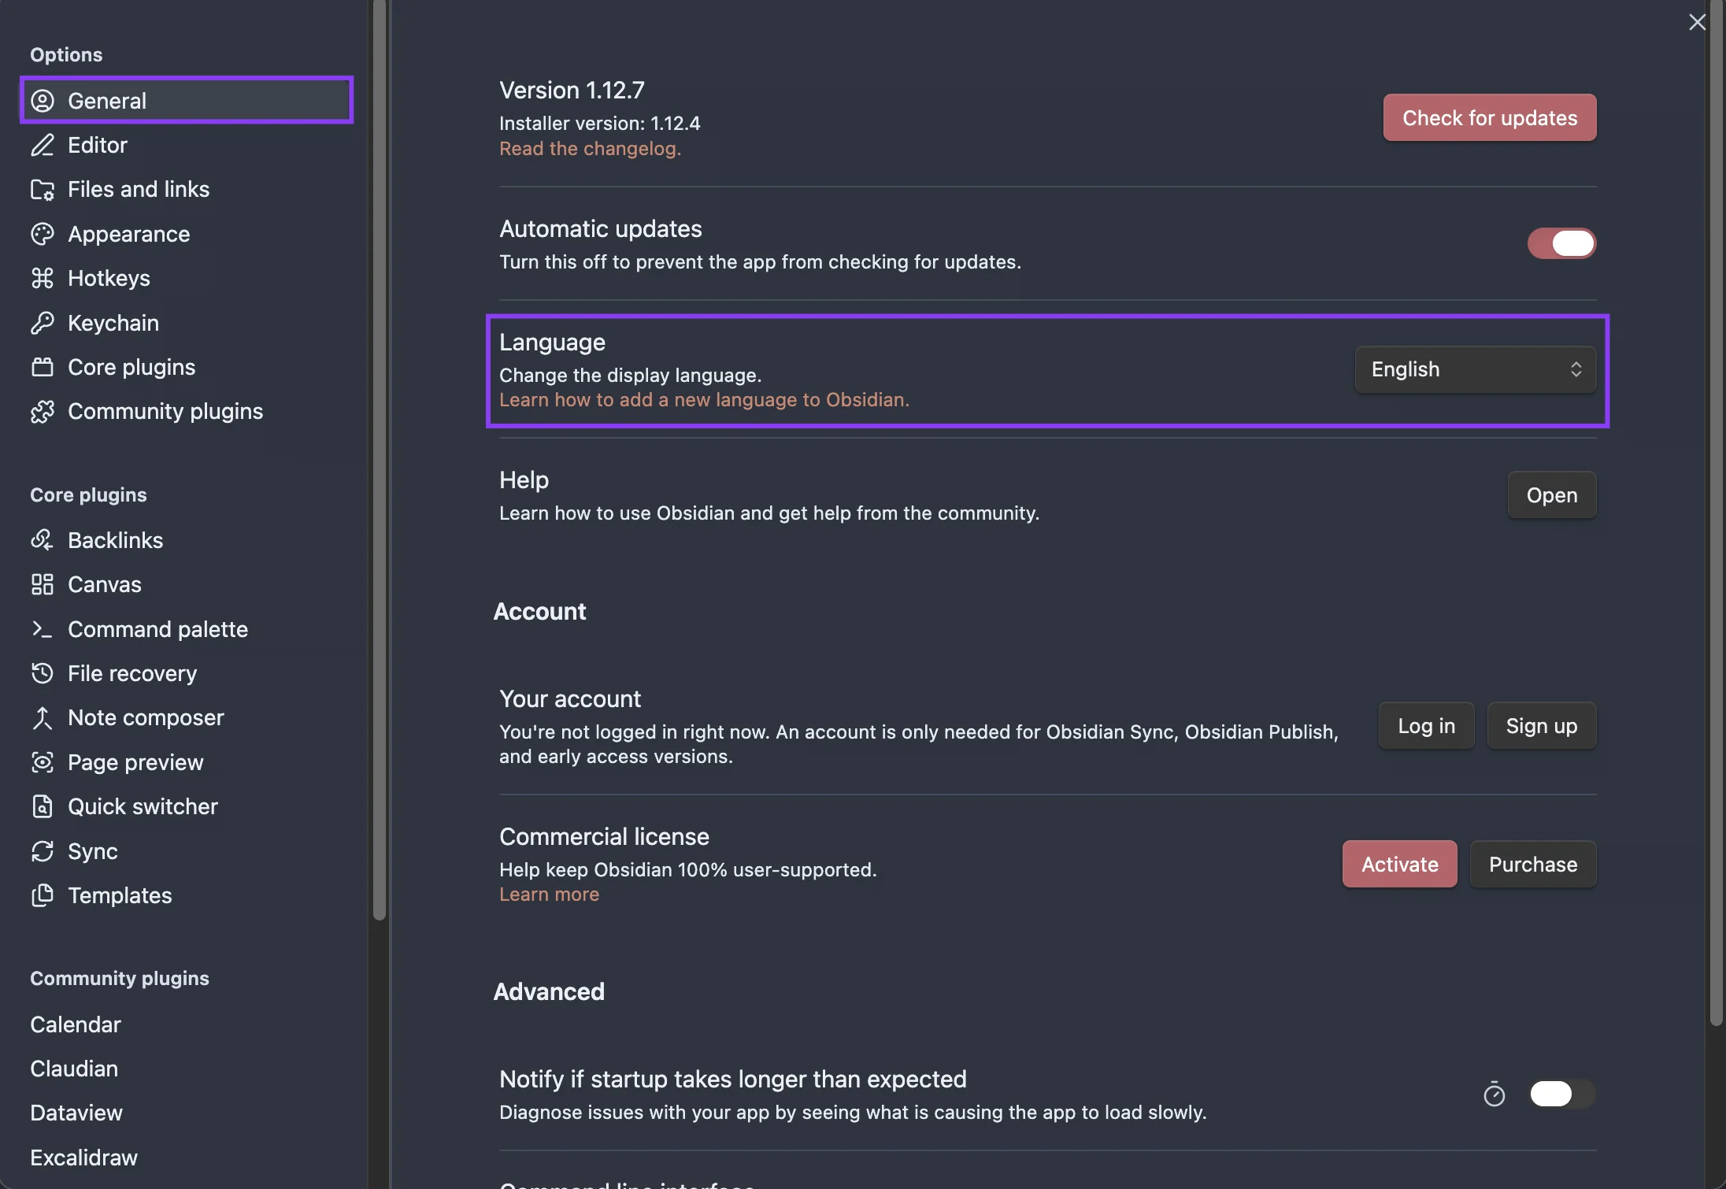Click the Activate commercial license button

coord(1399,864)
